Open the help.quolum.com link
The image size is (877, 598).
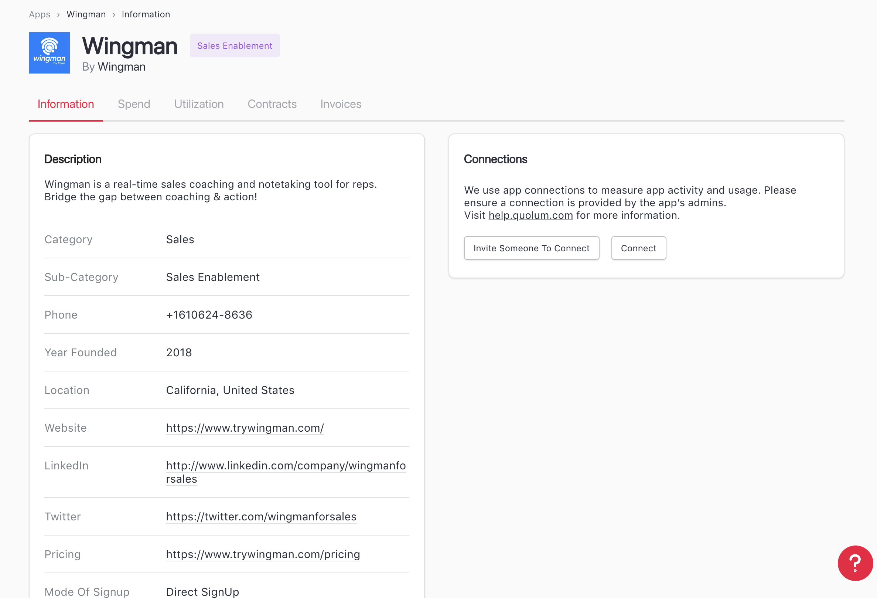pos(530,215)
